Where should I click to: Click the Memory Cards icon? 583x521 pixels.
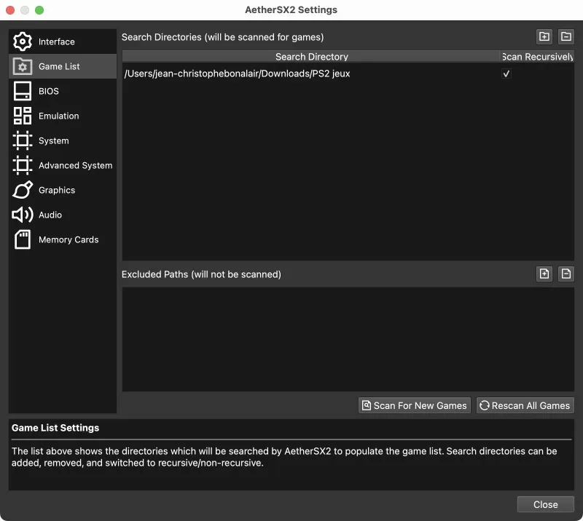[23, 239]
